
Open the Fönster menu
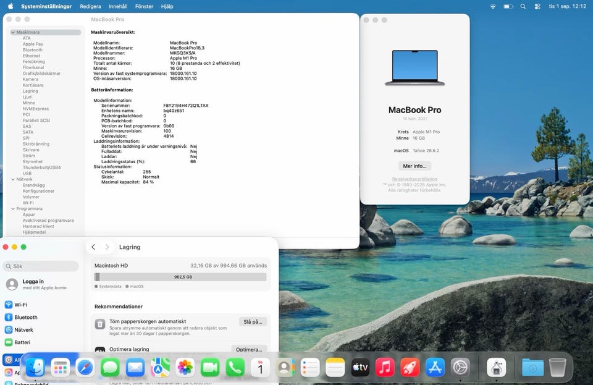tap(144, 6)
